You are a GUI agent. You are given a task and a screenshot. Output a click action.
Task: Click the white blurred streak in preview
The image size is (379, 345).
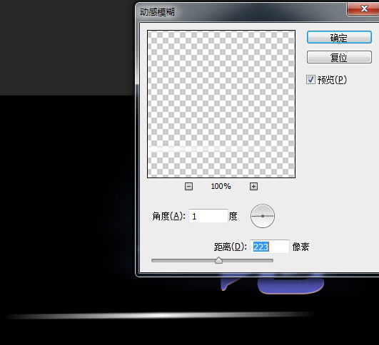point(221,149)
